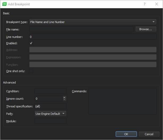Increase Ignore count with up arrow
163x140 pixels.
click(x=64, y=97)
